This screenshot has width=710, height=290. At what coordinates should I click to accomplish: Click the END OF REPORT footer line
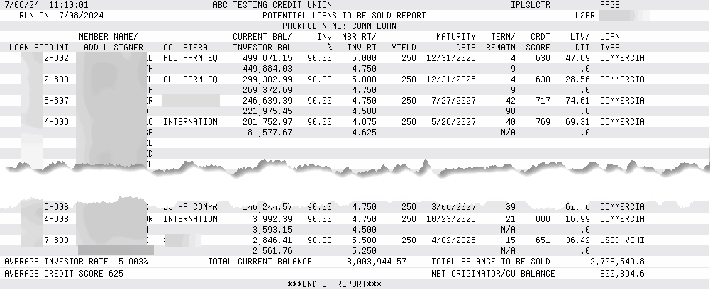tap(334, 284)
